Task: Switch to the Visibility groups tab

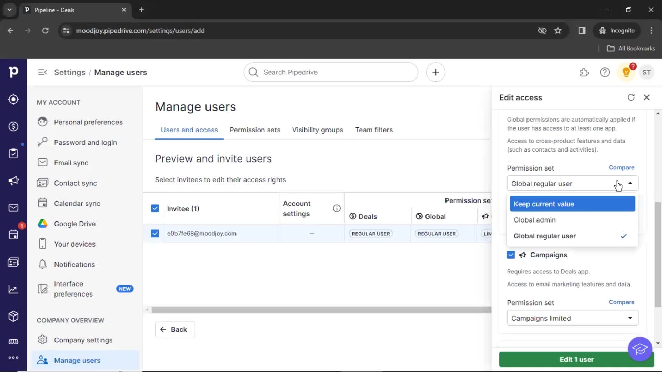Action: pyautogui.click(x=317, y=130)
